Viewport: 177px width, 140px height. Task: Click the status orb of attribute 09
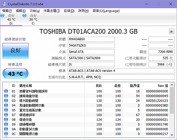tap(6, 124)
